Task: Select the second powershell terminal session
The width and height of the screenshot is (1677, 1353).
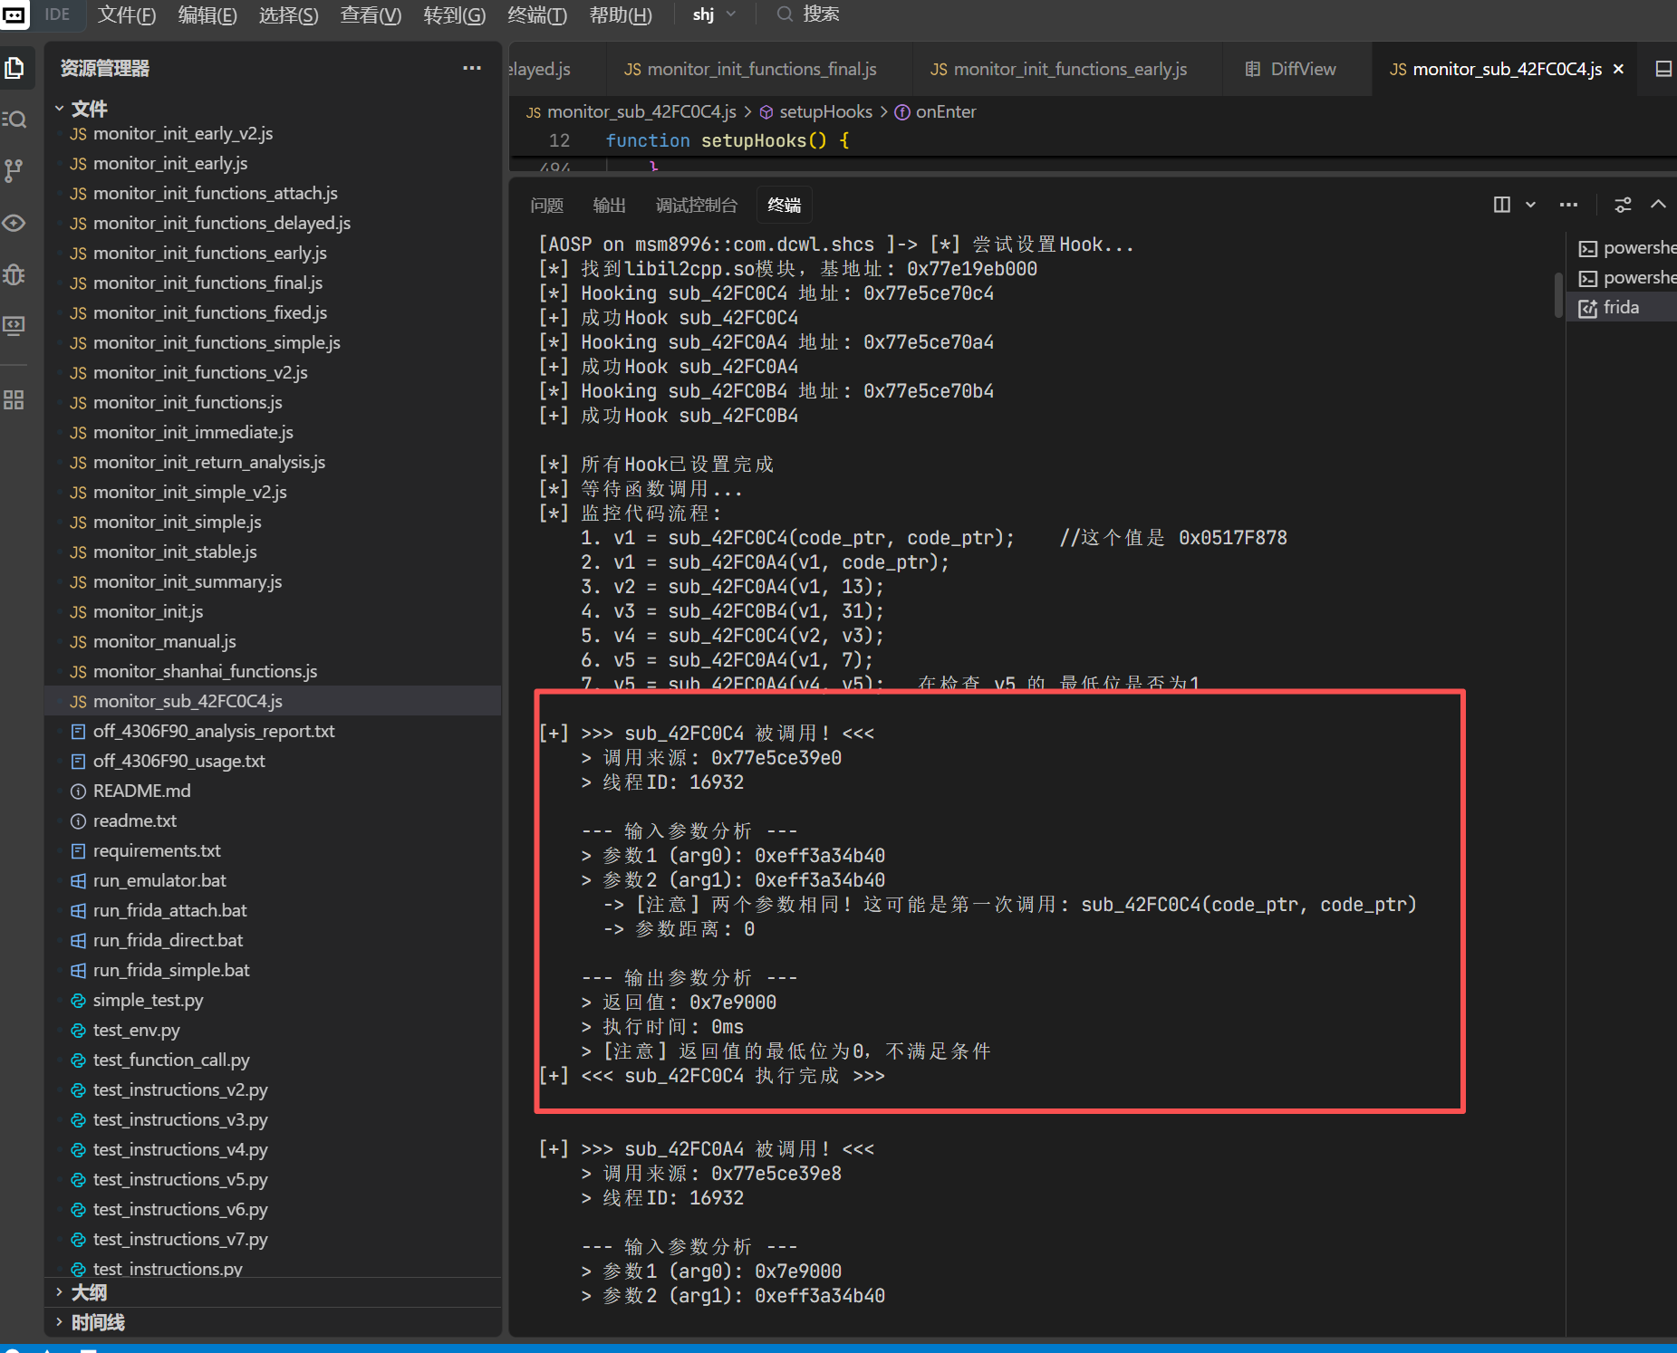Action: click(x=1626, y=278)
